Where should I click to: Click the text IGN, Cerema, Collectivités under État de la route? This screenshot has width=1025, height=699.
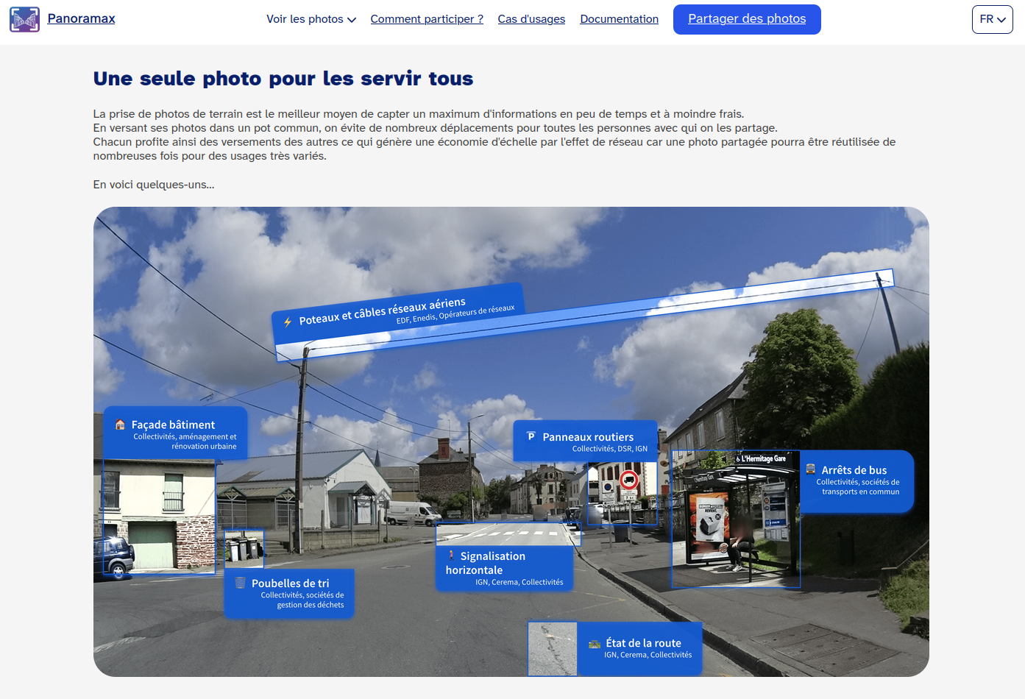tap(648, 655)
